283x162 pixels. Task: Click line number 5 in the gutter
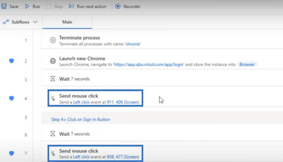tap(26, 118)
